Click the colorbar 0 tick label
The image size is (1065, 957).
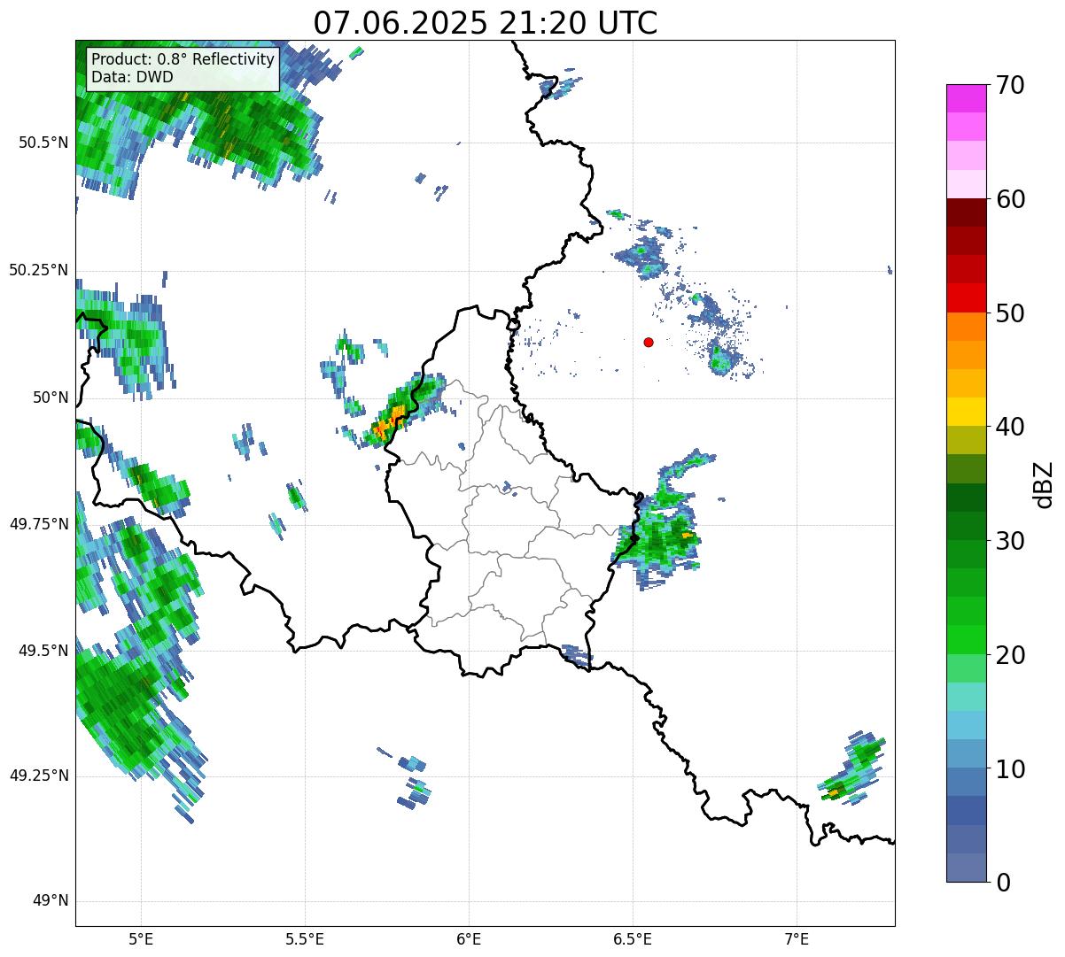[x=1002, y=883]
